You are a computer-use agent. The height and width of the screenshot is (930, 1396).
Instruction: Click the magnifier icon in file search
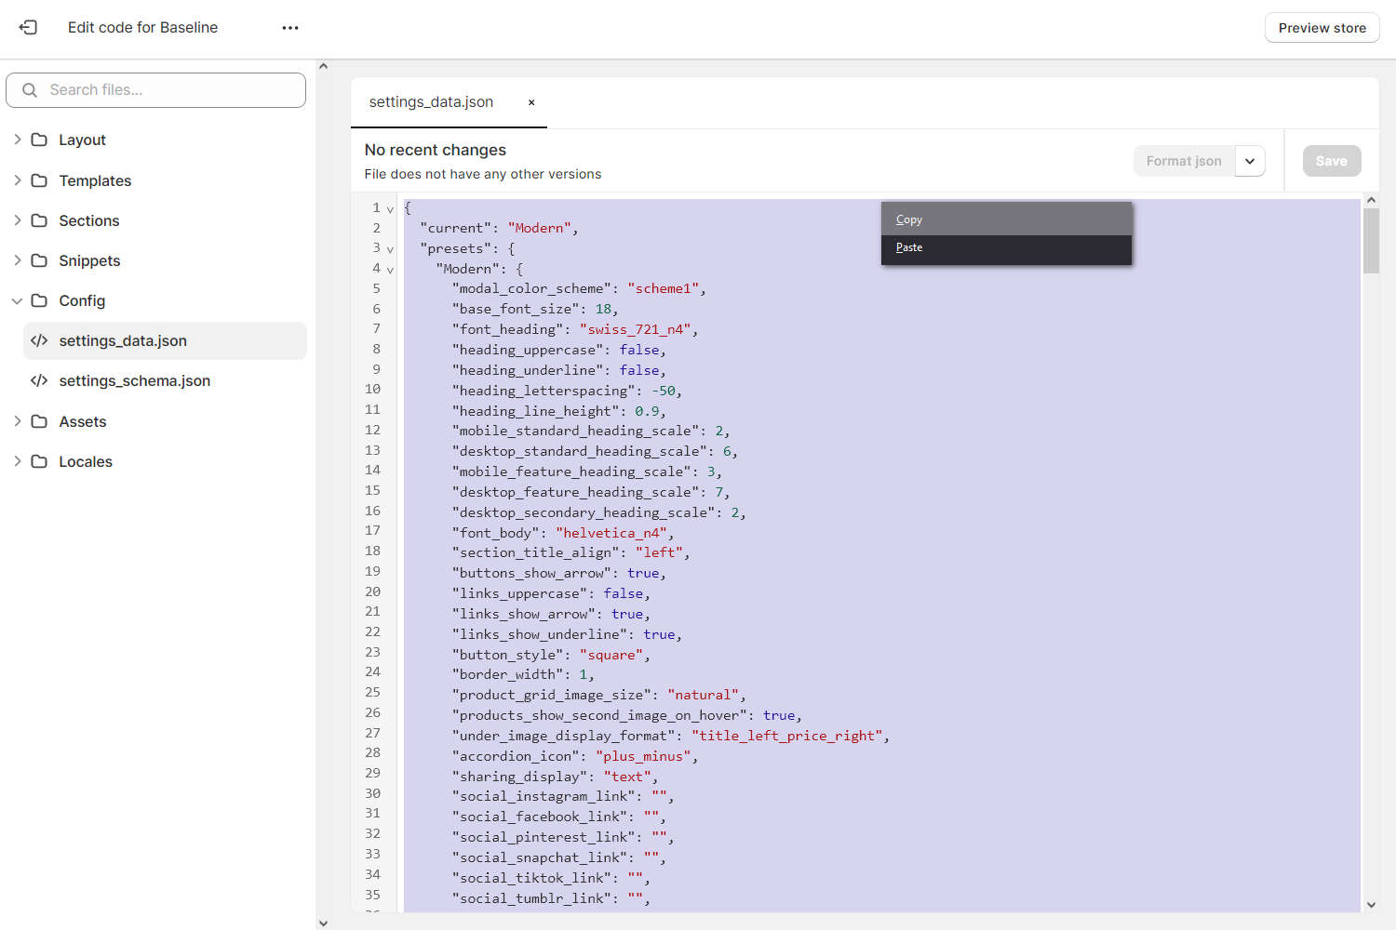pos(29,89)
